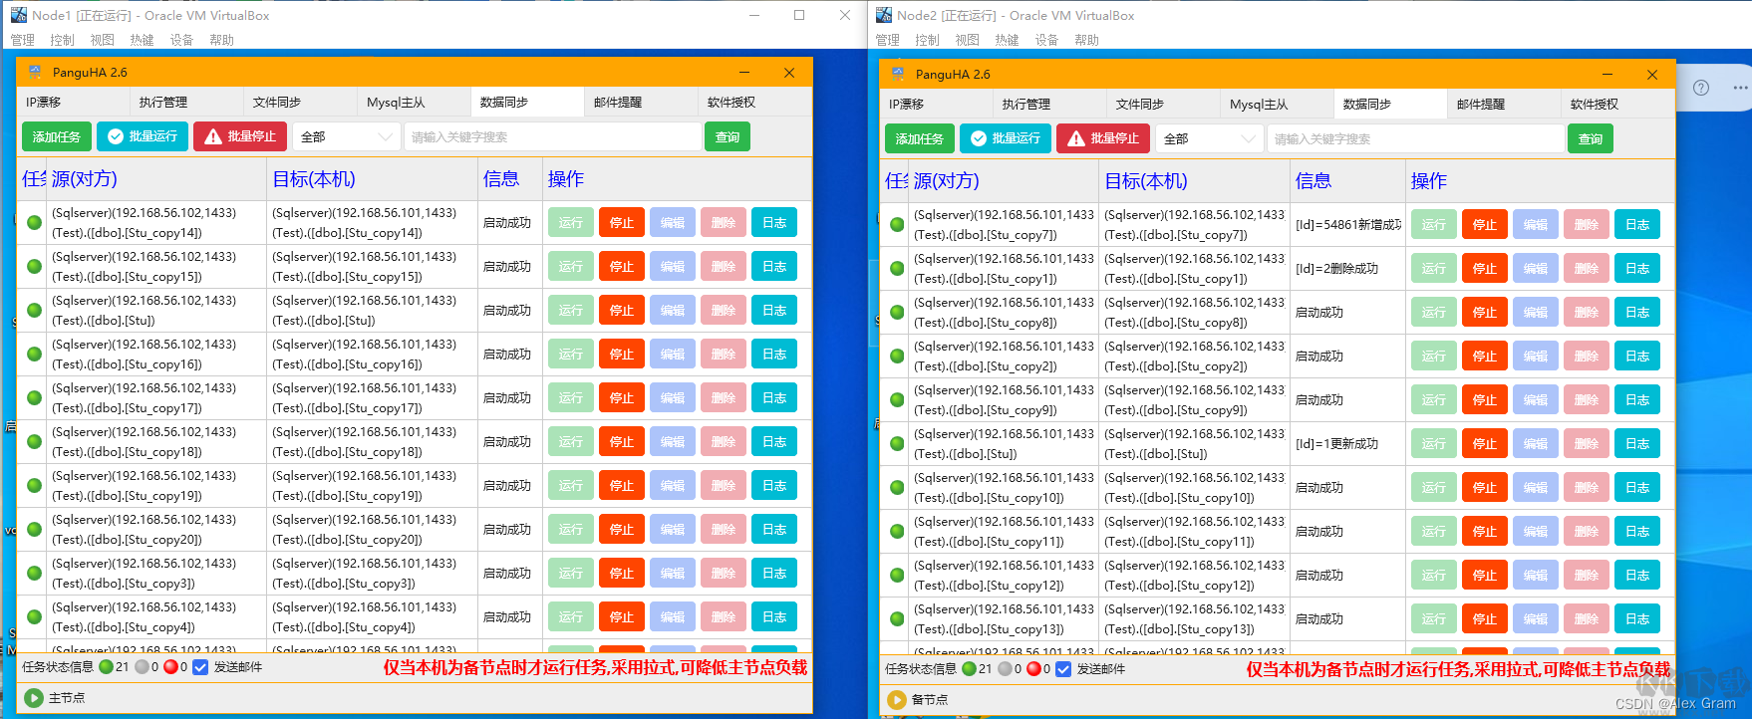1752x719 pixels.
Task: Click the 添加任务 button in Node2
Action: (x=919, y=138)
